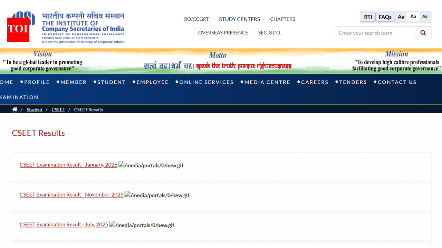The width and height of the screenshot is (442, 248).
Task: Click the CSEET breadcrumb link
Action: 58,110
